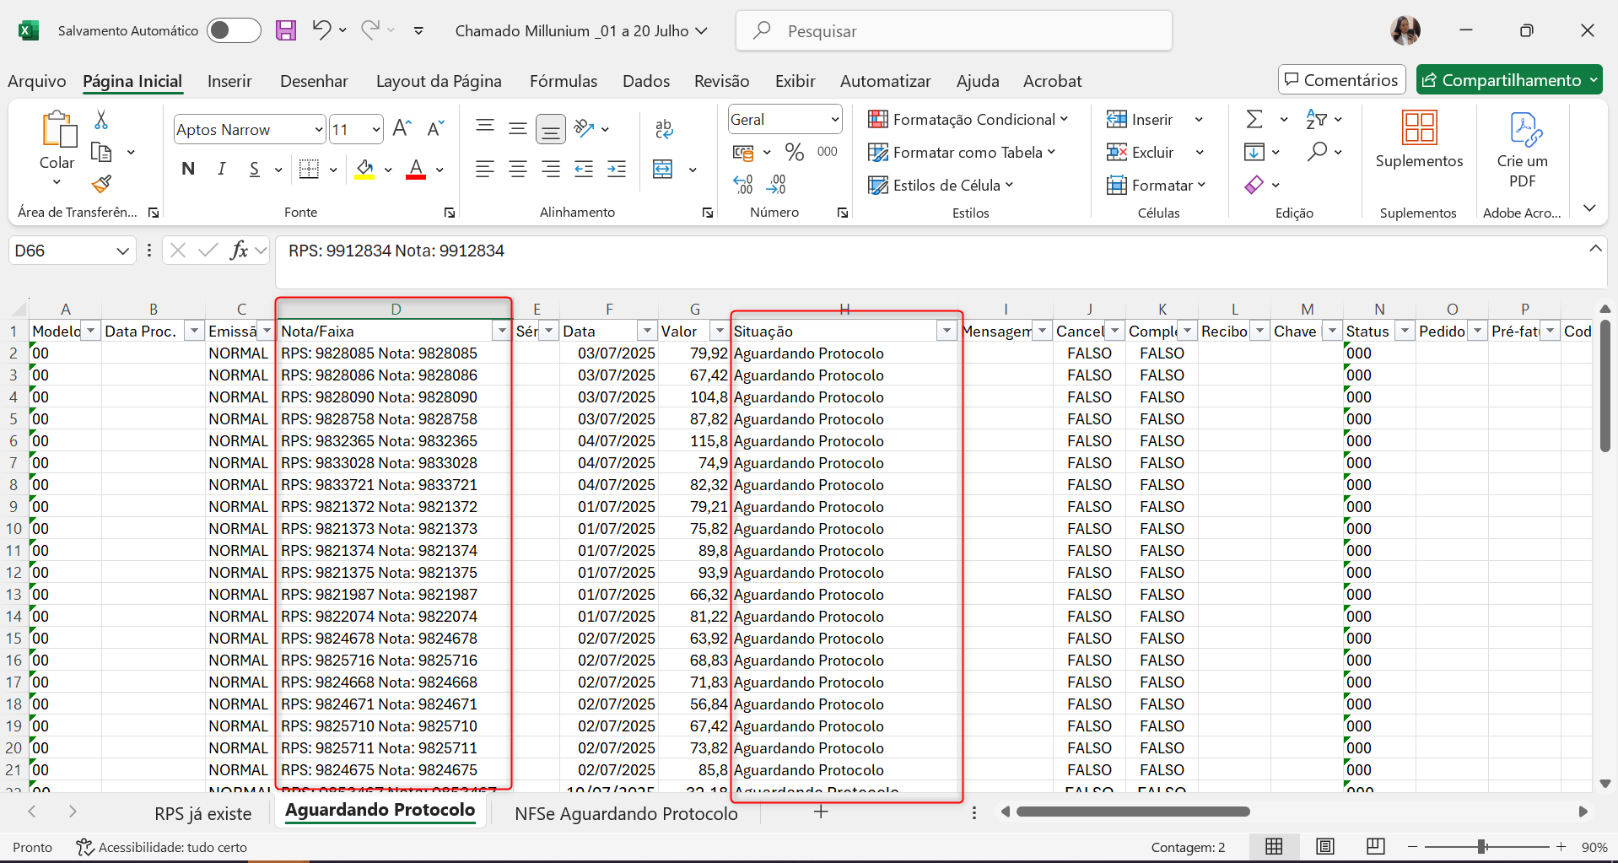Open the font size dropdown

click(x=376, y=129)
